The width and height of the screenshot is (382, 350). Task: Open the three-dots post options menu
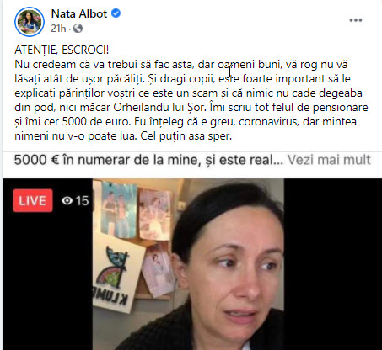tap(356, 20)
